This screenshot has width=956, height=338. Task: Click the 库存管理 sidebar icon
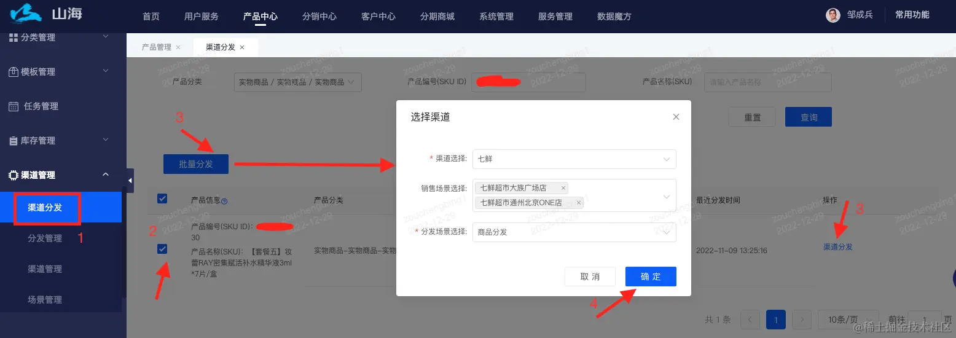click(14, 141)
